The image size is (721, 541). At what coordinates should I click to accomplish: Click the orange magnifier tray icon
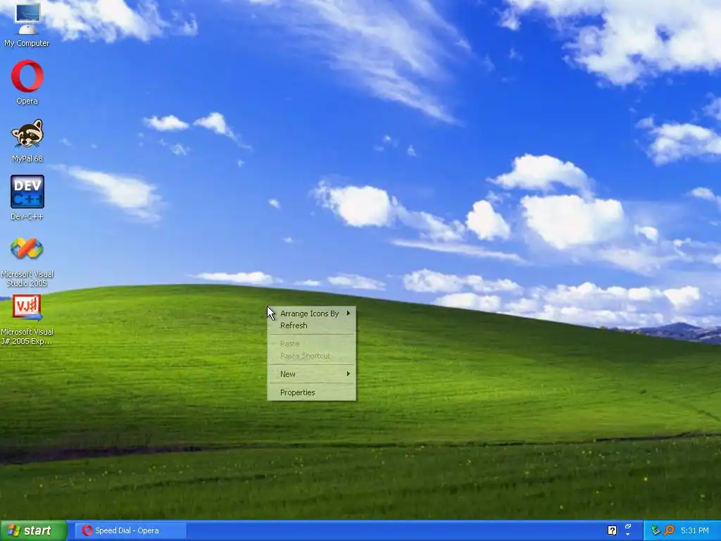pyautogui.click(x=669, y=530)
